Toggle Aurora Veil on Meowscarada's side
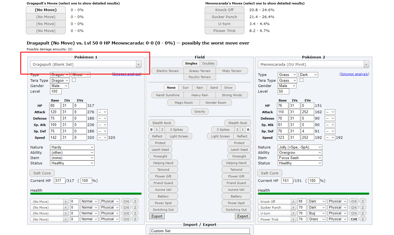394x235 pixels. pyautogui.click(x=236, y=190)
